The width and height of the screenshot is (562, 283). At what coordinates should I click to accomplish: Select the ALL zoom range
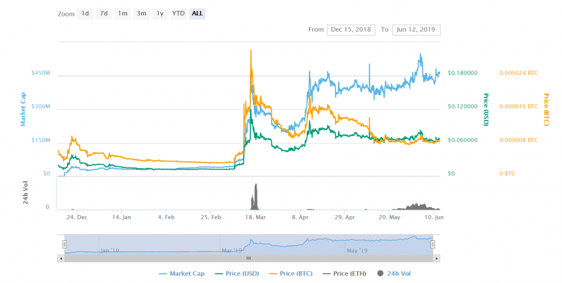point(198,14)
